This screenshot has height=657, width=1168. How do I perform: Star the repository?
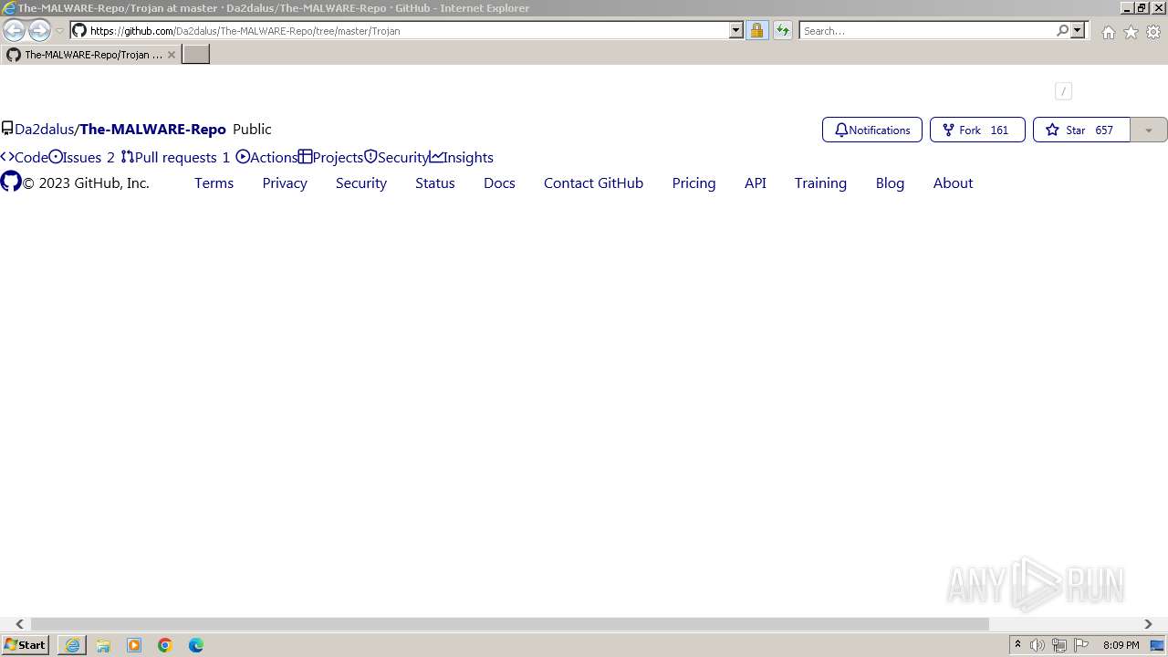1081,130
